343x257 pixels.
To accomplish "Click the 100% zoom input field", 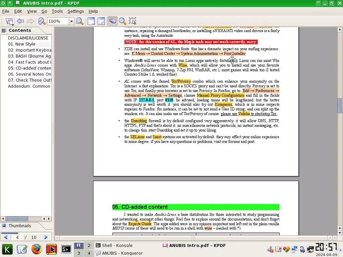I will point(58,21).
